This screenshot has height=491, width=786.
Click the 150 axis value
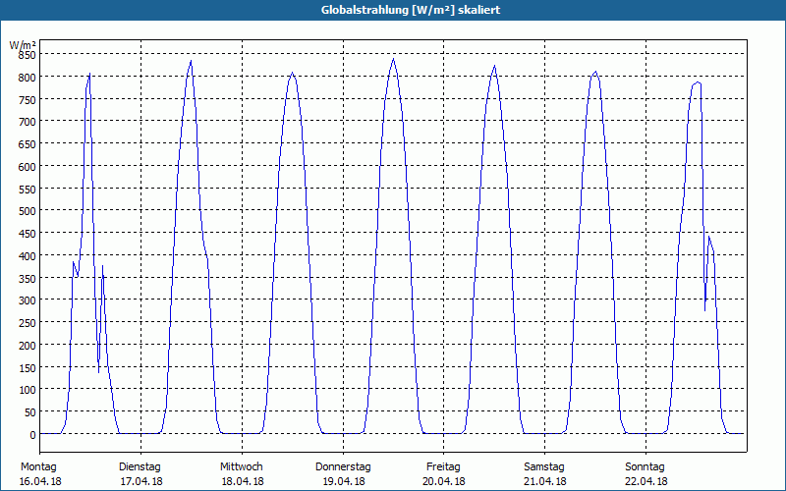tap(27, 367)
